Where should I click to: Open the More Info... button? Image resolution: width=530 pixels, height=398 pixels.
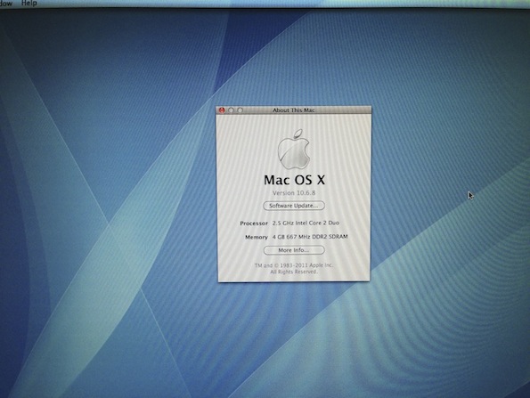tap(294, 250)
